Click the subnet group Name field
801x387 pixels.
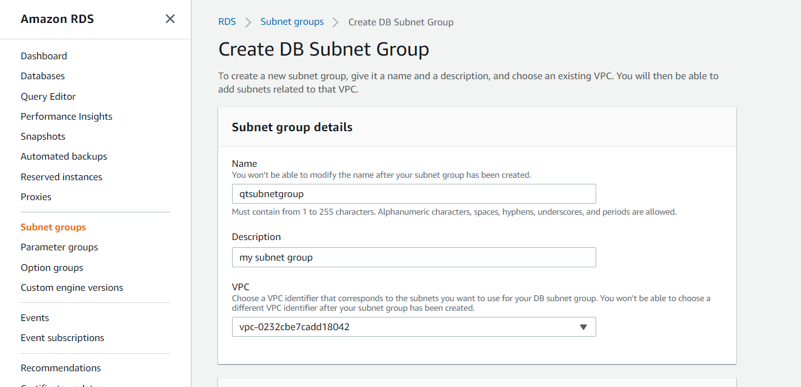(414, 193)
